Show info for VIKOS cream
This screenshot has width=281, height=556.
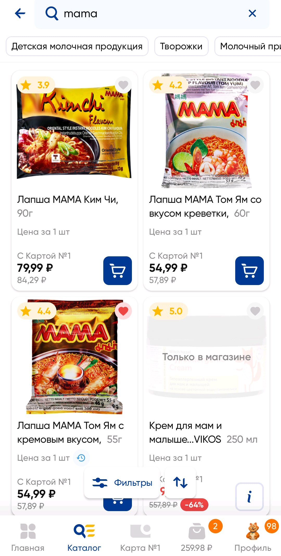pos(249,497)
